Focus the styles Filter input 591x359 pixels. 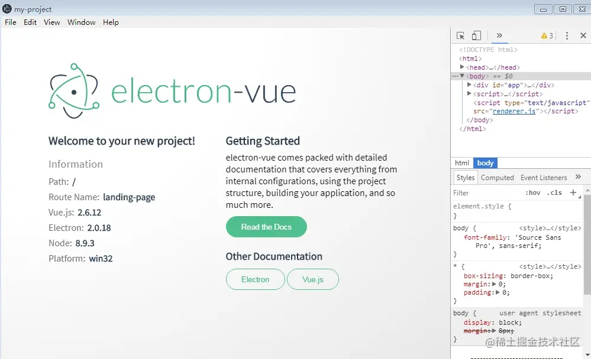(x=486, y=193)
